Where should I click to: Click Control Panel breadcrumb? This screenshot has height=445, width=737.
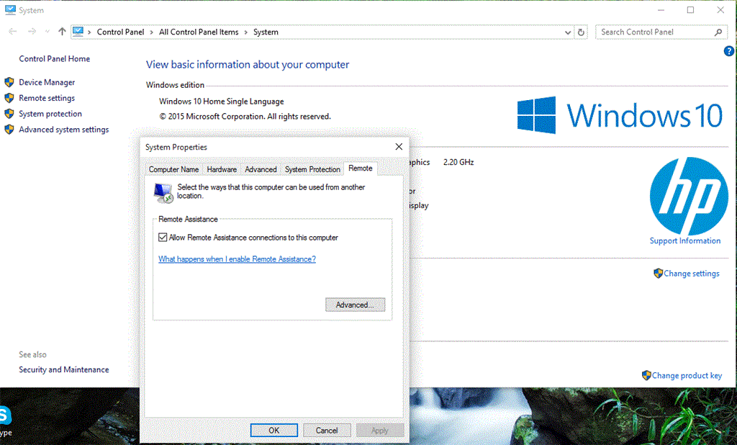tap(120, 32)
